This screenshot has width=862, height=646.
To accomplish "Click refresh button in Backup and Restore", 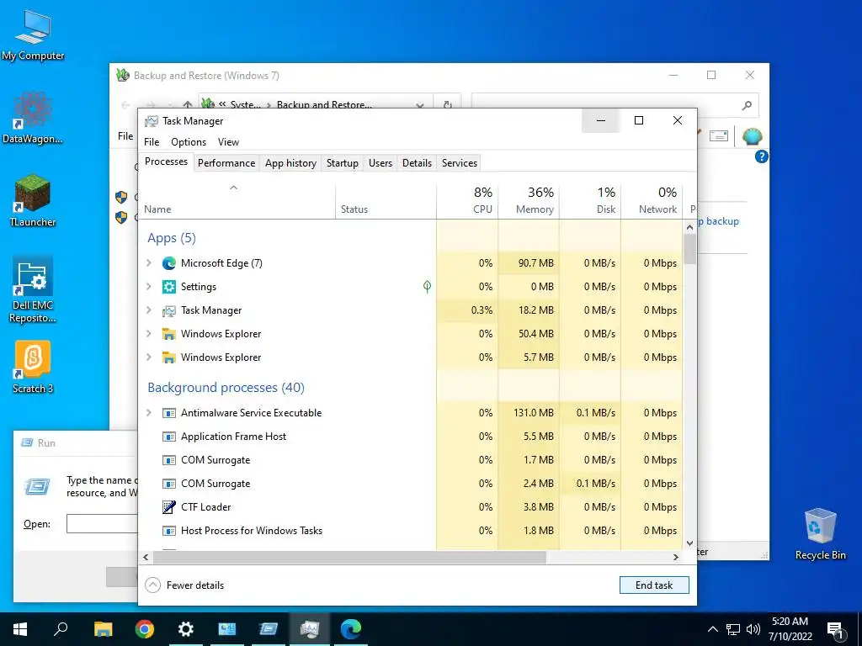I will [448, 104].
